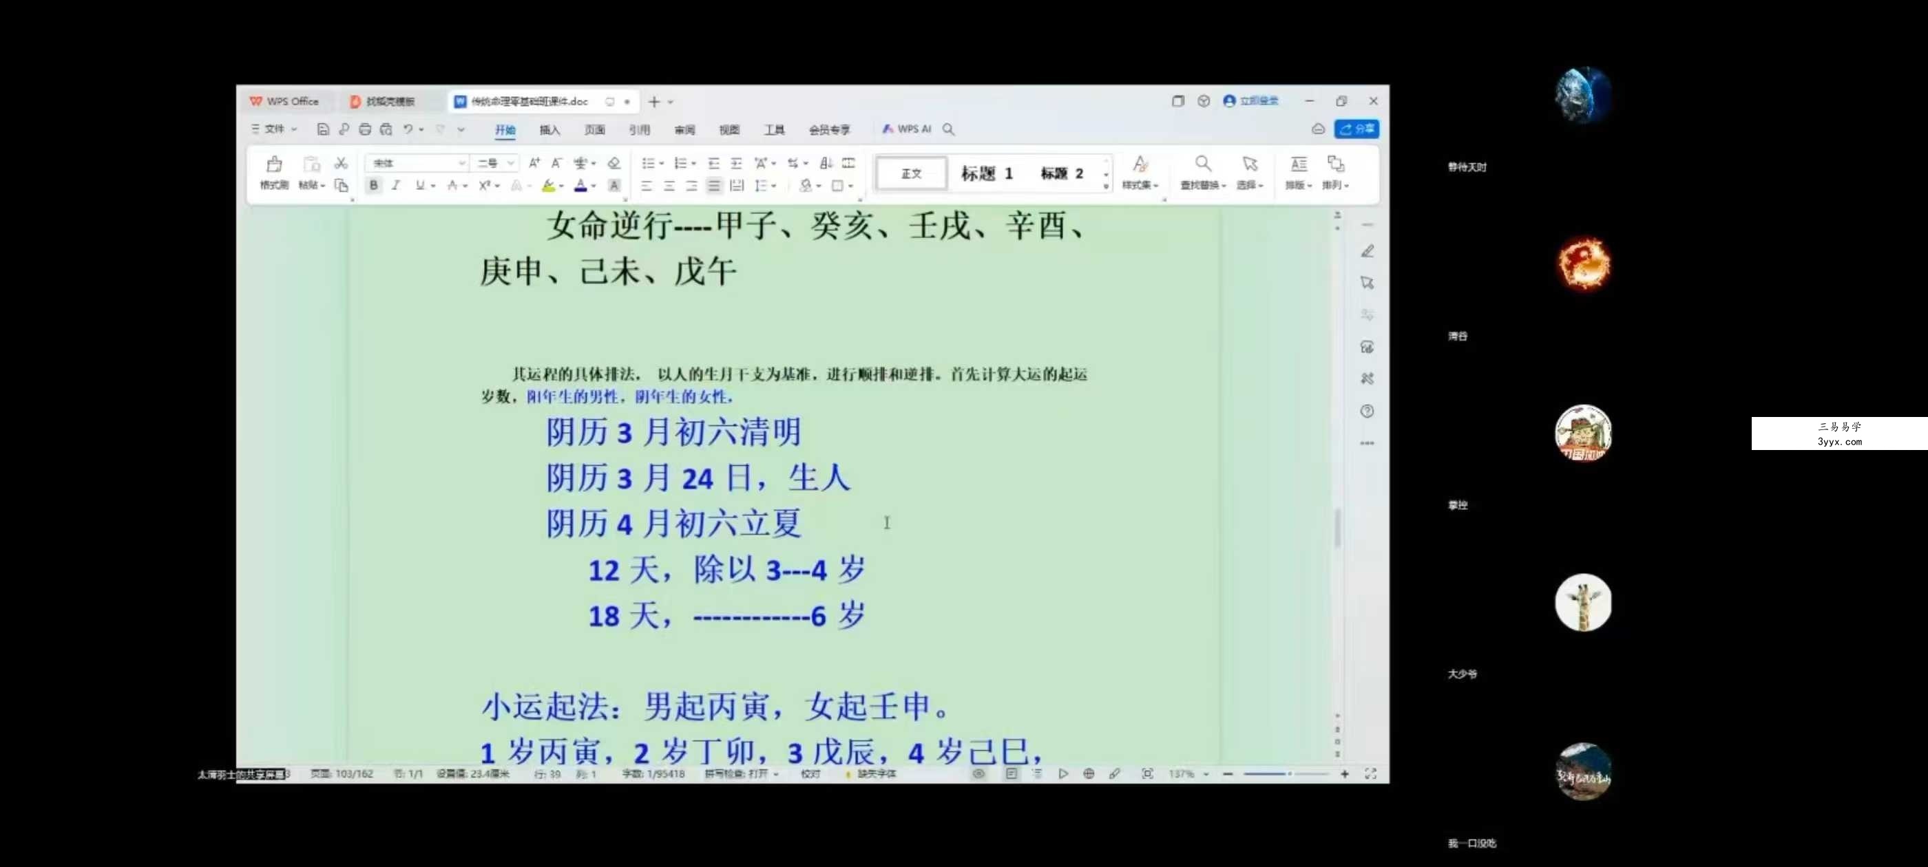Decrease font size with A- icon

tap(556, 163)
